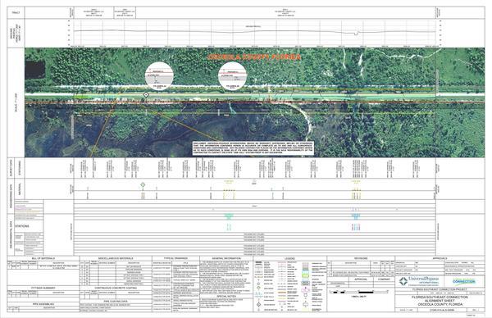This screenshot has height=318, width=492.
Task: Click the diamond symbol in the legend
Action: click(x=258, y=304)
